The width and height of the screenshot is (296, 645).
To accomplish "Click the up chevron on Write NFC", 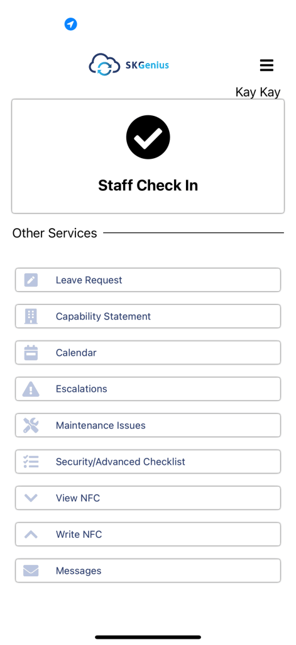I will click(31, 534).
